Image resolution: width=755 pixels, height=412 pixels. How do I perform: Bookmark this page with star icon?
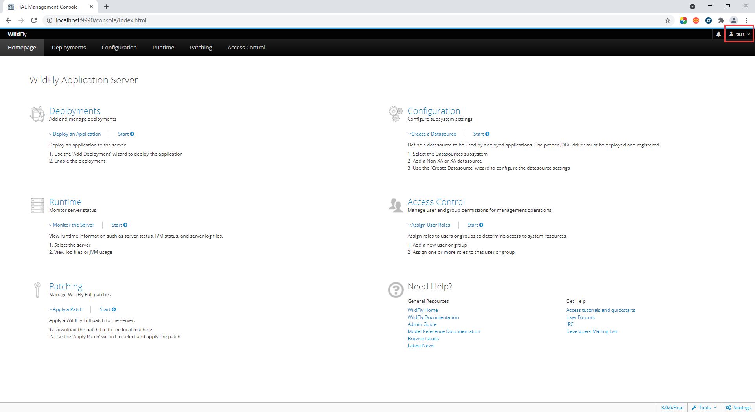[668, 20]
